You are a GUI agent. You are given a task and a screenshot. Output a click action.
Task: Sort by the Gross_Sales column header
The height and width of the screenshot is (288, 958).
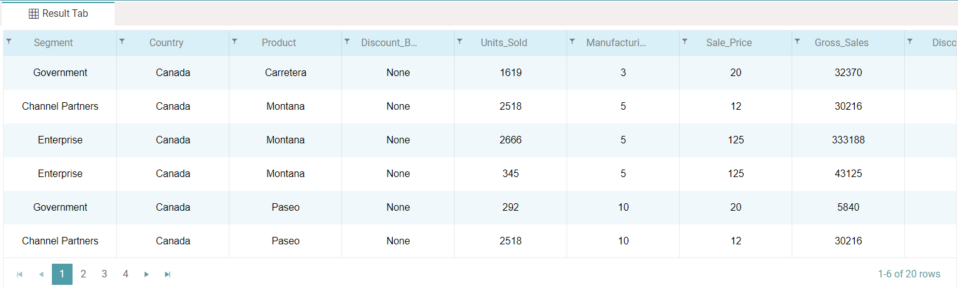[x=841, y=43]
